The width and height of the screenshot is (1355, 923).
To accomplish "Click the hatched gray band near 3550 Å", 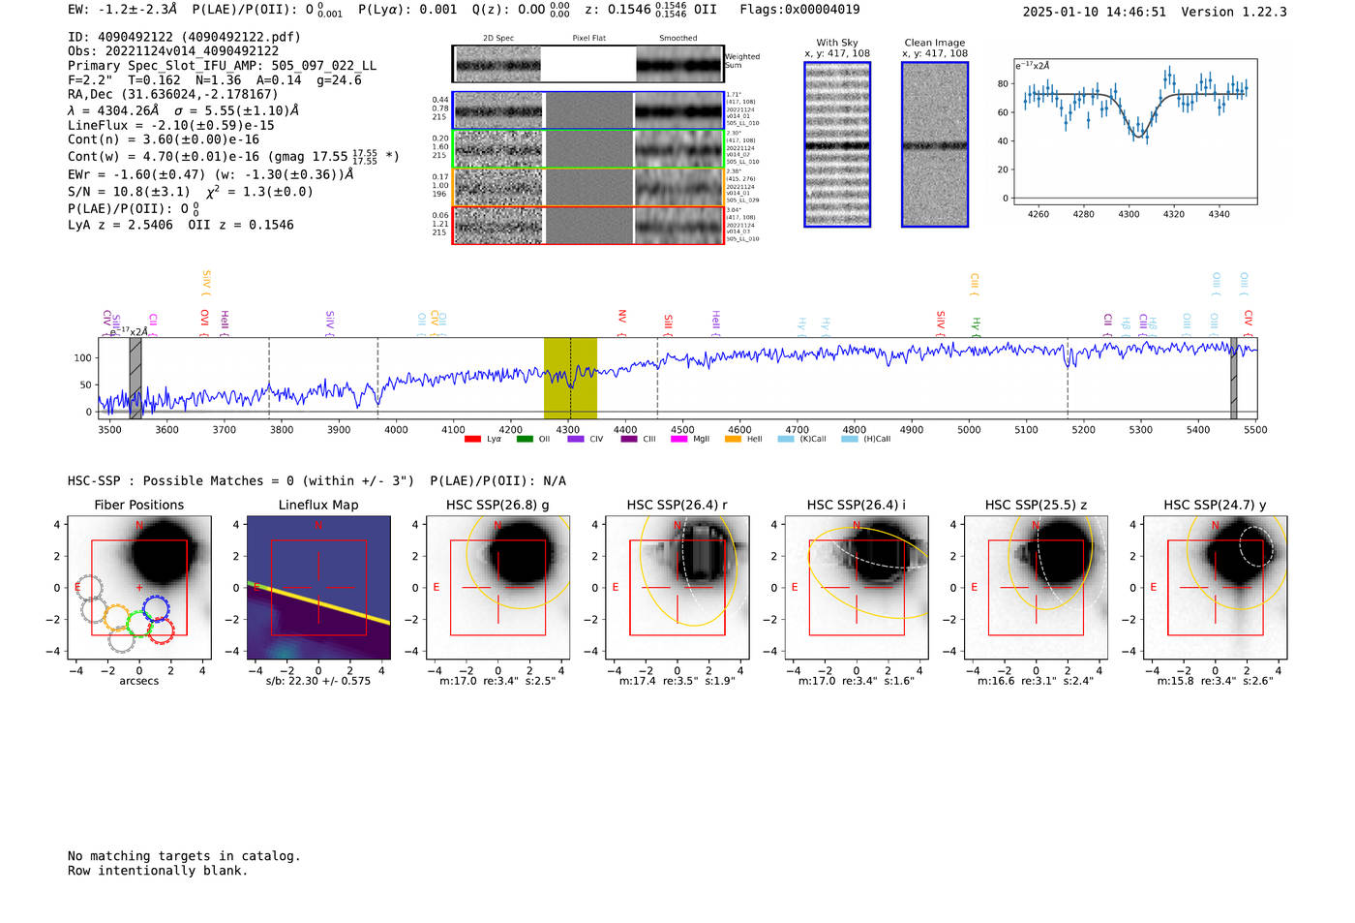I will tap(135, 378).
